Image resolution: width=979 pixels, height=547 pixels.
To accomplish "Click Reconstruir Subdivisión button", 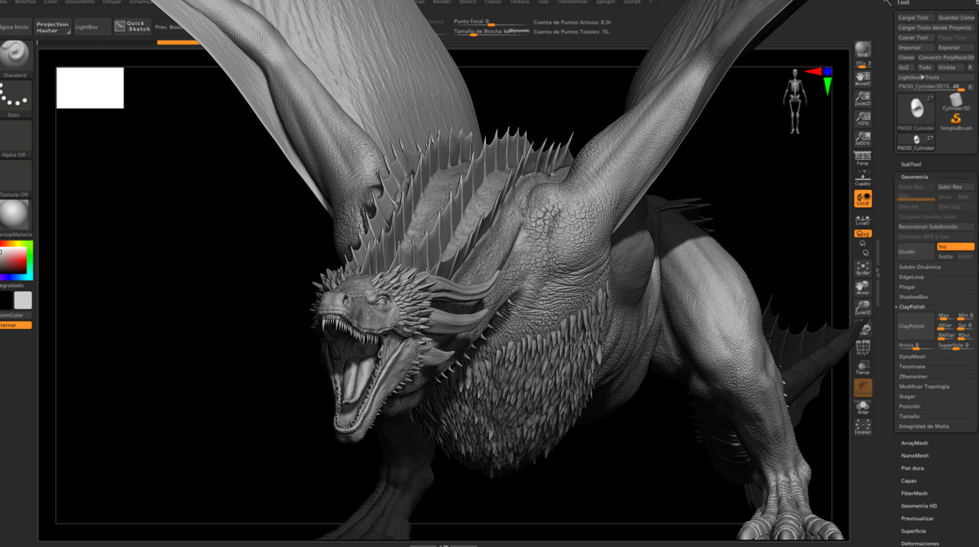I will coord(934,226).
